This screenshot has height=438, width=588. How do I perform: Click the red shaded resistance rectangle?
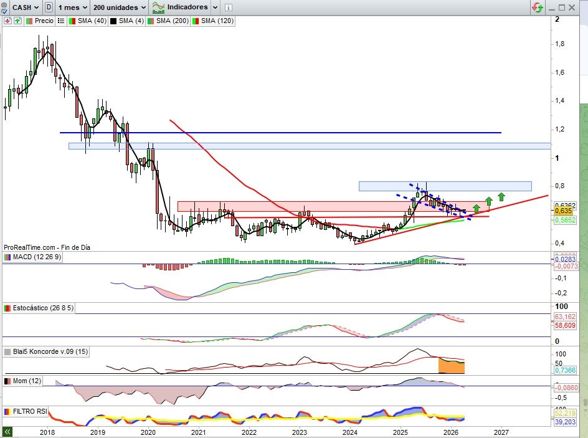click(x=333, y=207)
